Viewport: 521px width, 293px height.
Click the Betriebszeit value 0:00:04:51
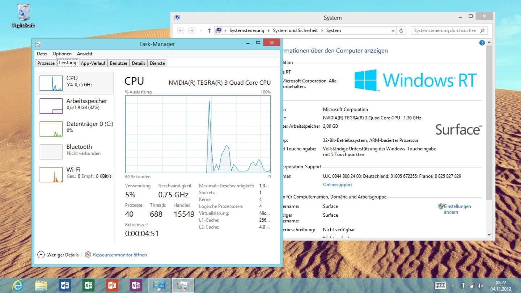pyautogui.click(x=142, y=234)
